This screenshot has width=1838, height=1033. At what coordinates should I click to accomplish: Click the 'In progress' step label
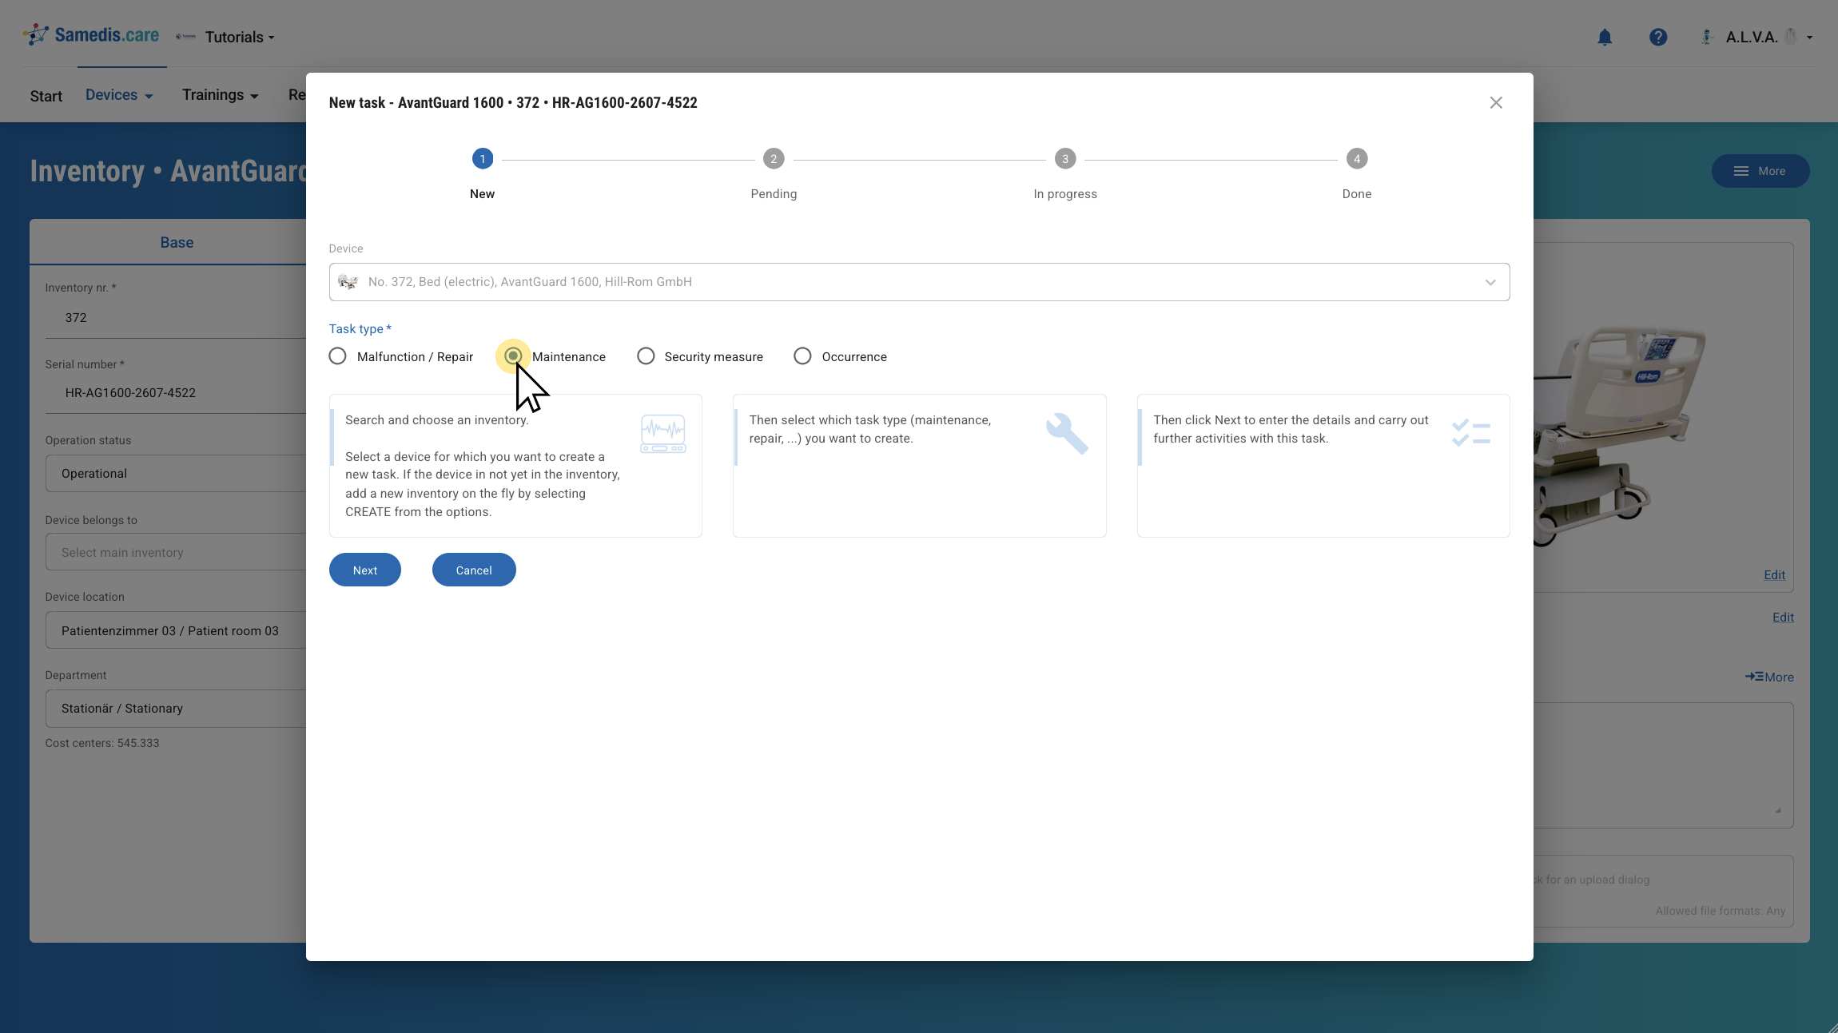[x=1065, y=194]
